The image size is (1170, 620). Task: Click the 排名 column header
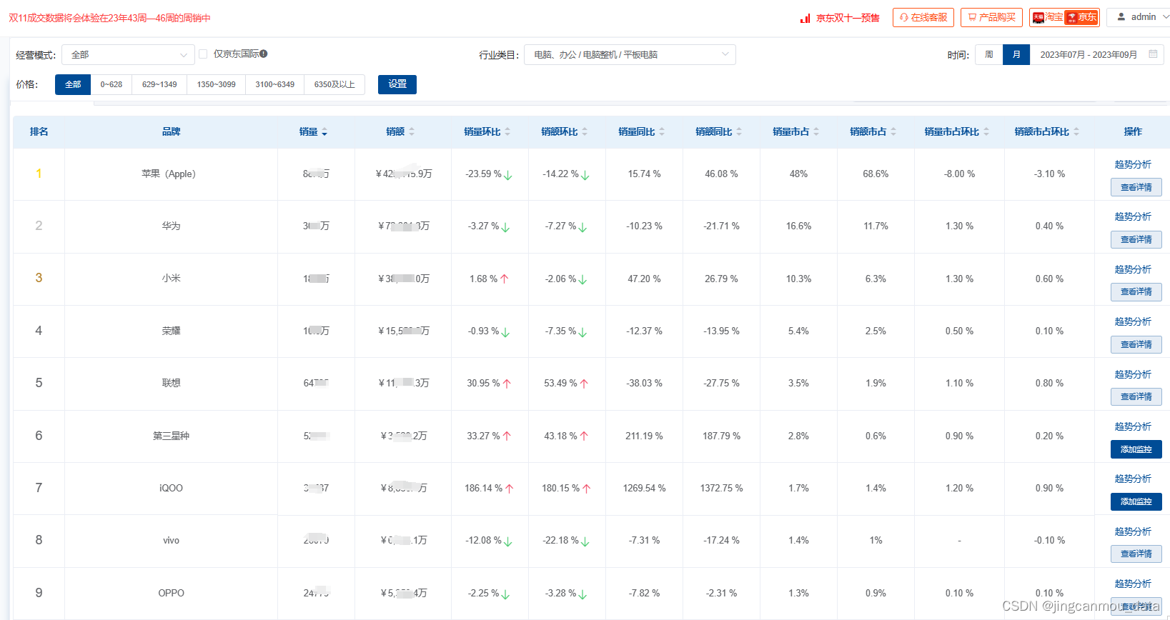click(39, 131)
